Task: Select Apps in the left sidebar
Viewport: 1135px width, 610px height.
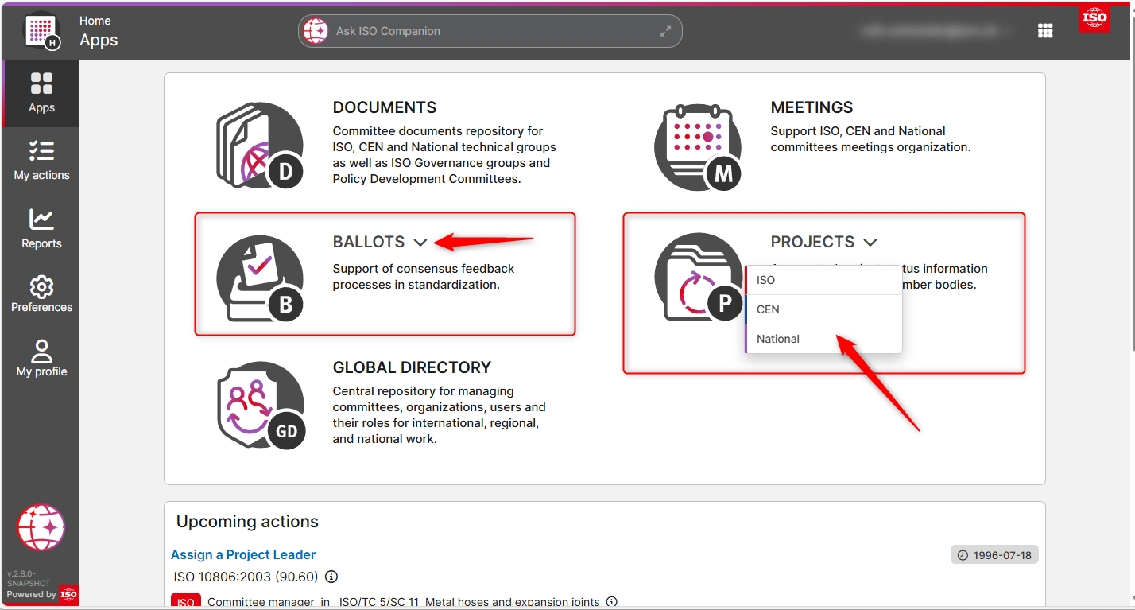Action: [x=41, y=93]
